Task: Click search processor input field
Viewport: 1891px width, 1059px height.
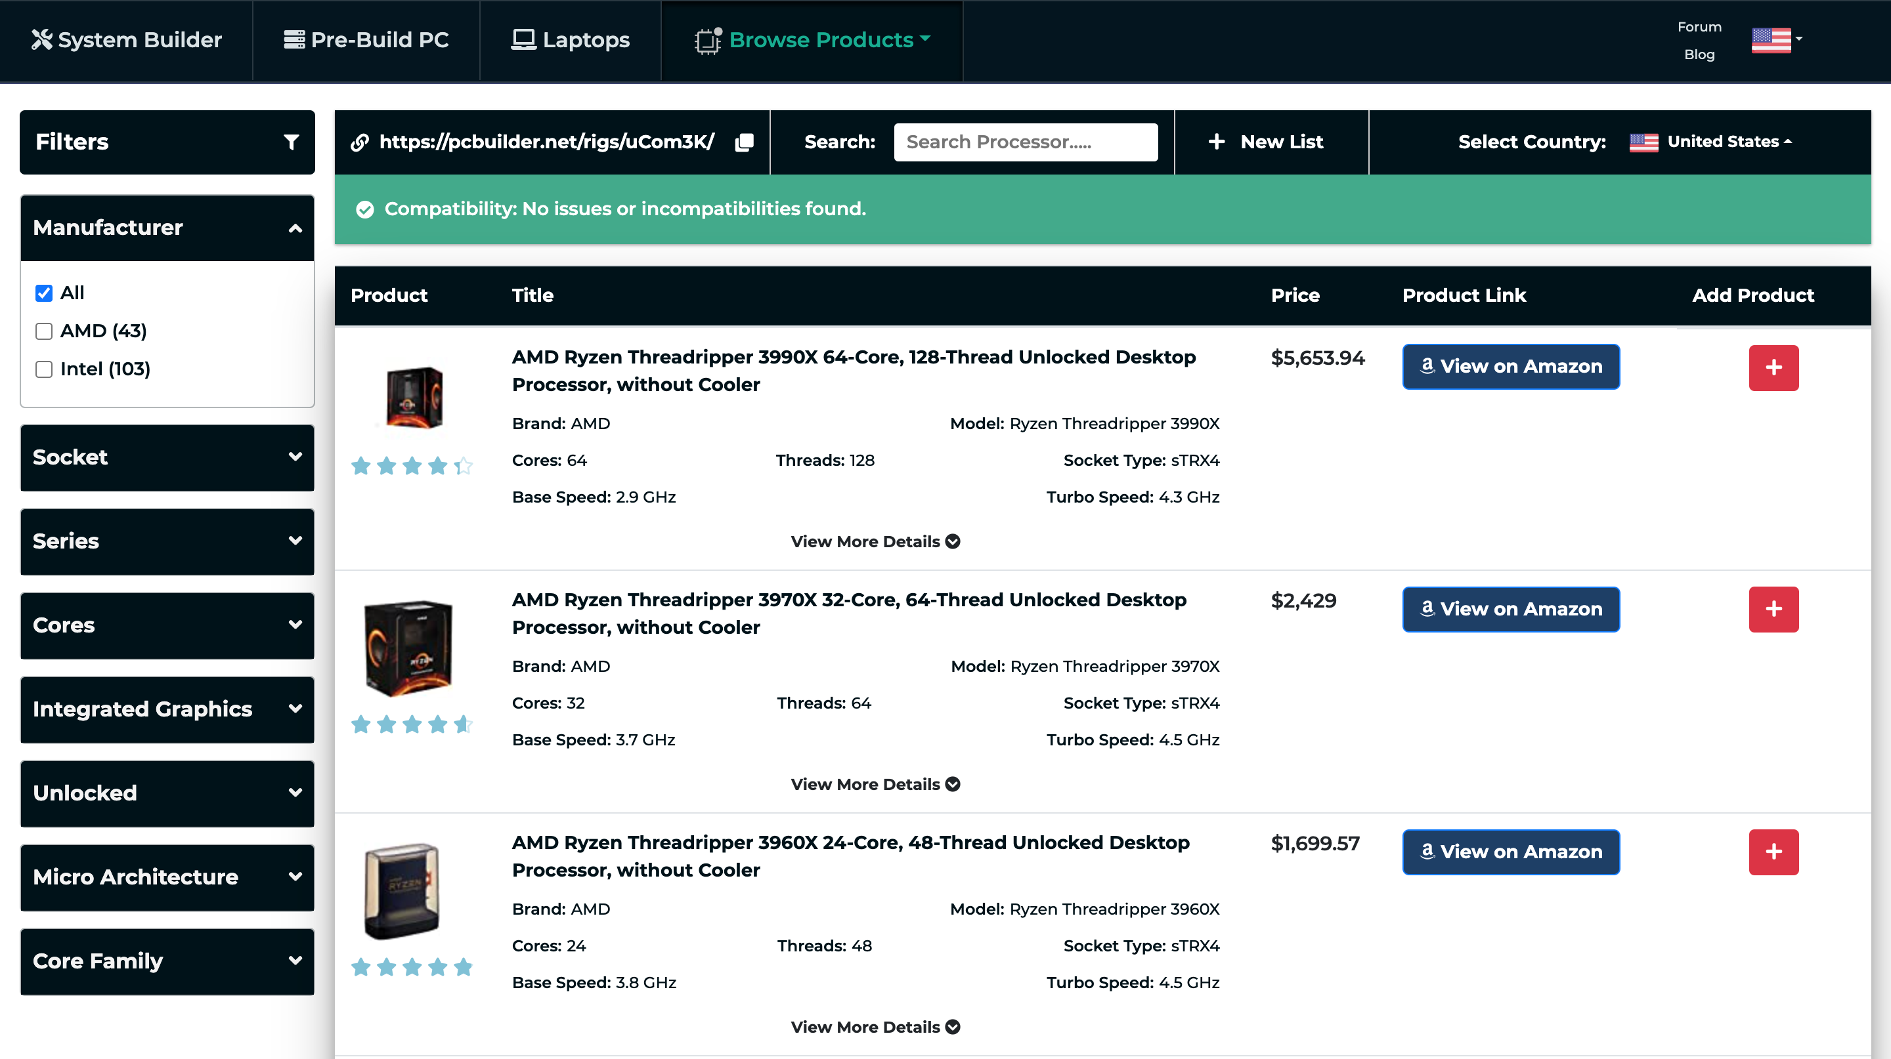Action: click(1025, 142)
